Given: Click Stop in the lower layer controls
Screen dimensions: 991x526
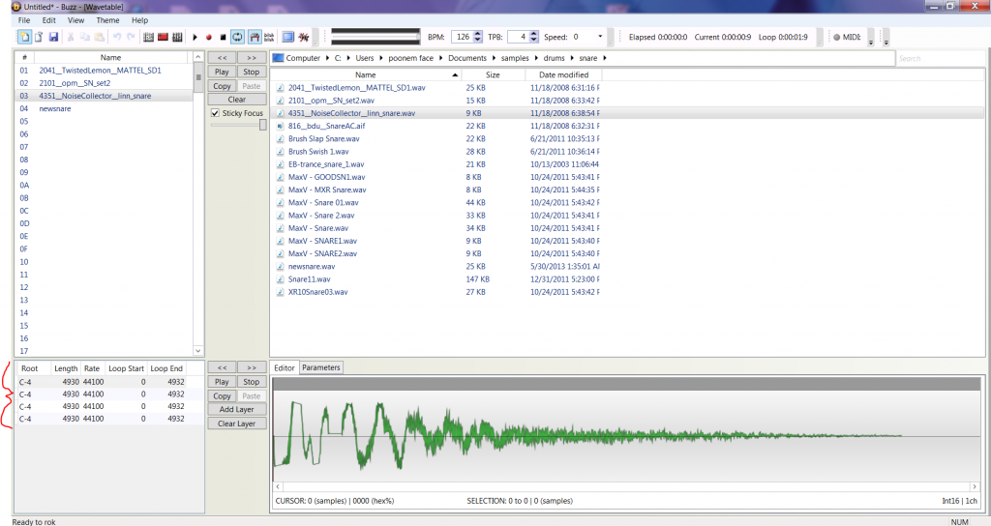Looking at the screenshot, I should click(252, 382).
